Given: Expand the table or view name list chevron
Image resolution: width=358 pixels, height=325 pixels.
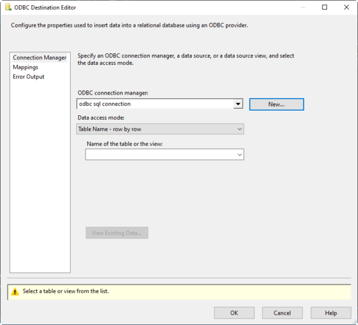Looking at the screenshot, I should (x=239, y=155).
